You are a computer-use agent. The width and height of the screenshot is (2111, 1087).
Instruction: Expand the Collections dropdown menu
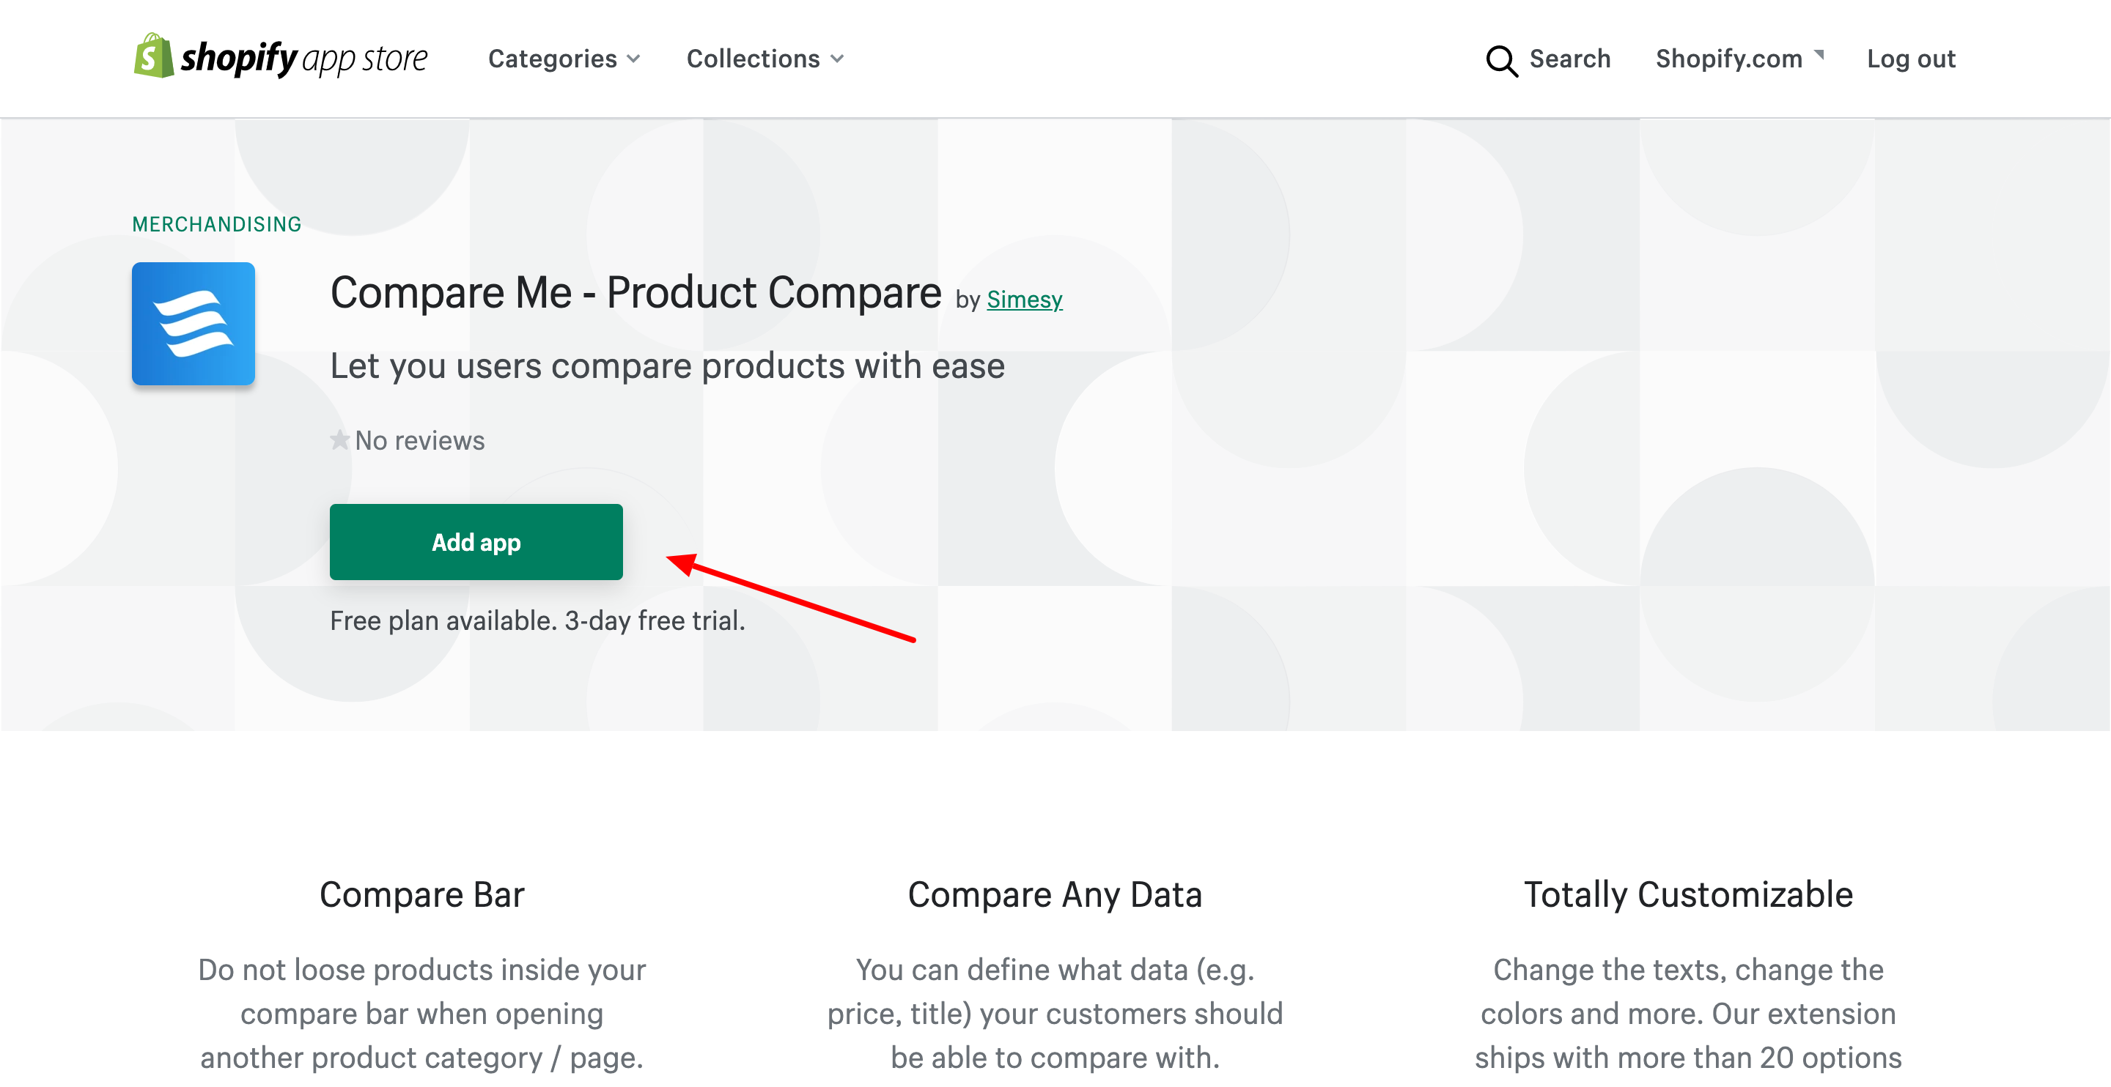(x=765, y=59)
